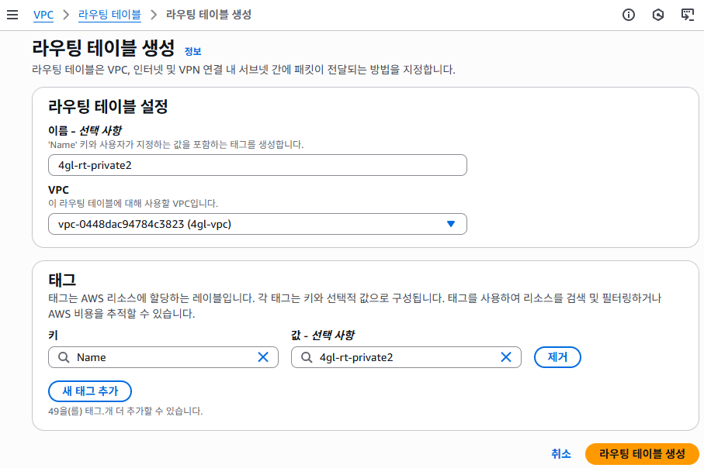
Task: Click the 라우팅 테이블 생성 breadcrumb text
Action: (209, 15)
